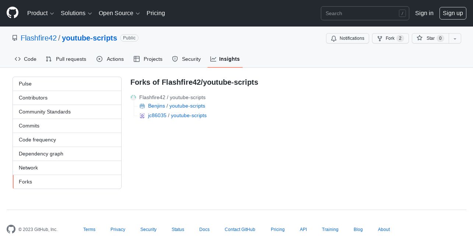This screenshot has width=473, height=252.
Task: Expand the Open Source menu
Action: (119, 13)
